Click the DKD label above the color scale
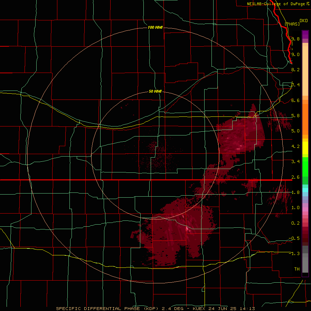 (x=304, y=21)
